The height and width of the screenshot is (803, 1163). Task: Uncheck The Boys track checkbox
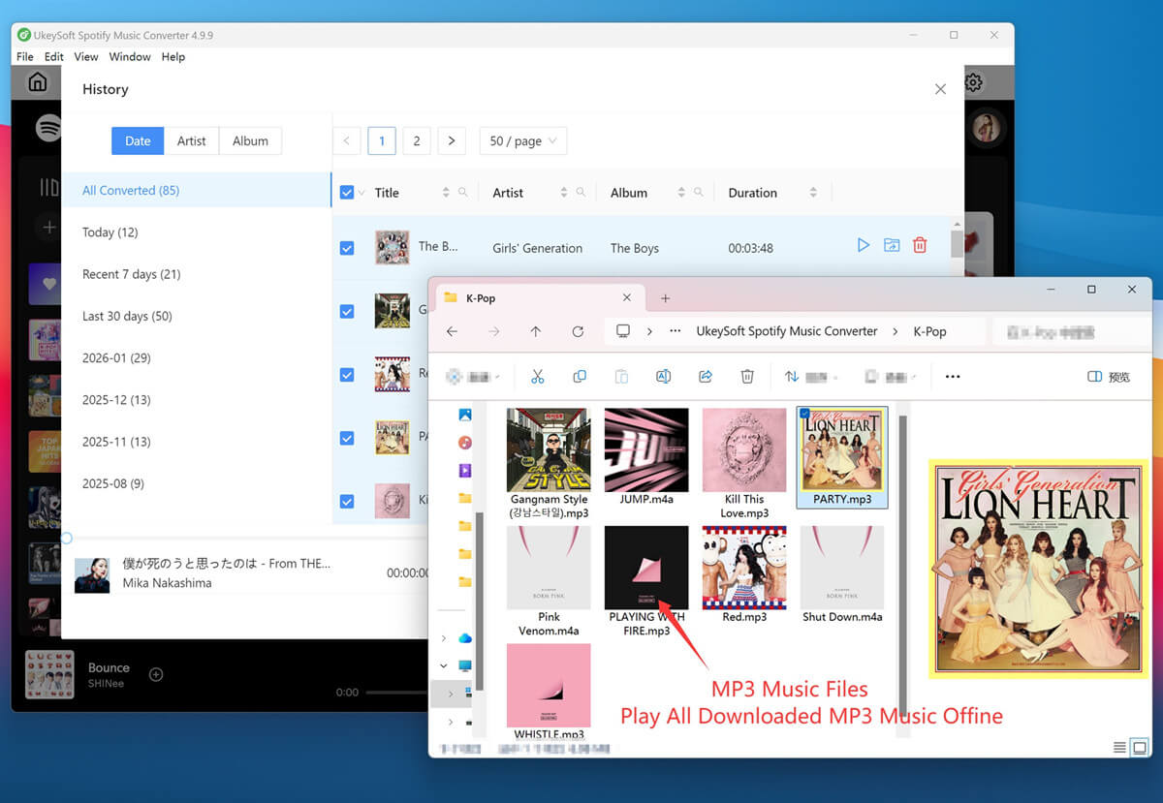346,248
